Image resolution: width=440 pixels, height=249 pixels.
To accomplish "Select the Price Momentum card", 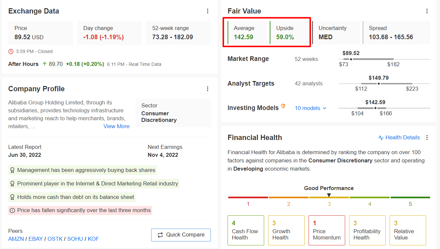I will pos(327,230).
